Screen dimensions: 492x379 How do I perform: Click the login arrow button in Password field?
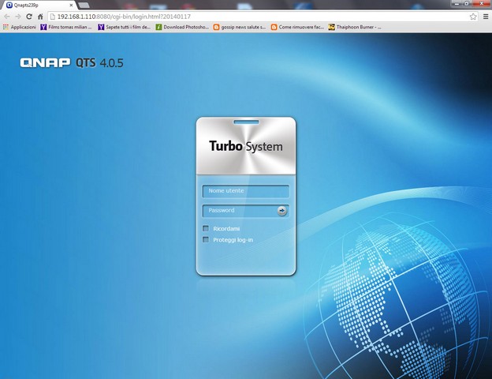pos(281,211)
